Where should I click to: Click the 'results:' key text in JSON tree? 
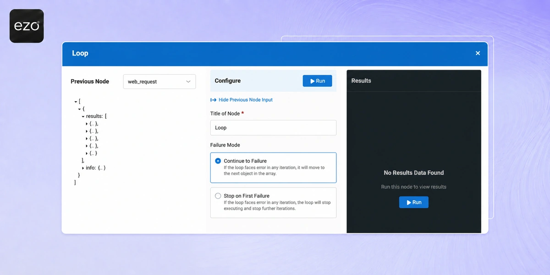[94, 116]
